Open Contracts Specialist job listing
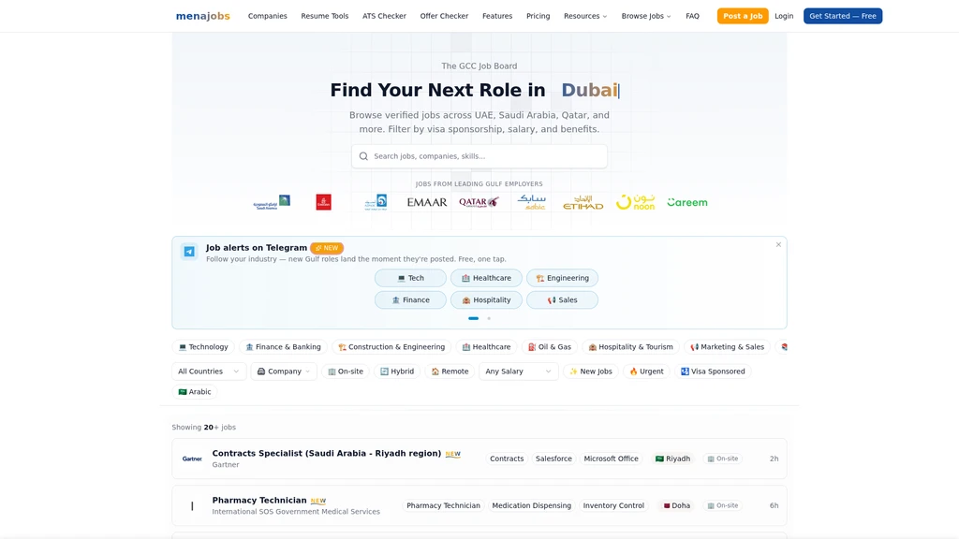Screen dimensions: 959x539 pyautogui.click(x=479, y=459)
